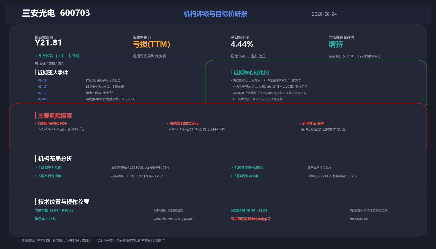Click the 127家主力机构 item
Viewport: 436px width, 249px height.
pyautogui.click(x=48, y=168)
